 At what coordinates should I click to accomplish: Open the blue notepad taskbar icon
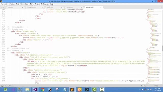click(65, 90)
